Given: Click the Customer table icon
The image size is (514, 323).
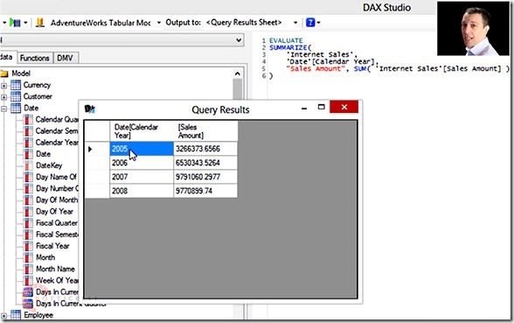Looking at the screenshot, I should [x=16, y=96].
